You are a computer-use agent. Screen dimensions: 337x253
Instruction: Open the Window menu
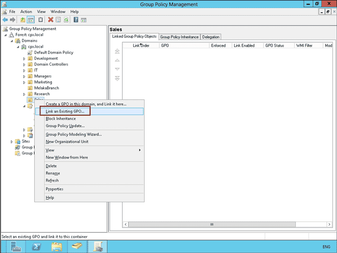58,12
